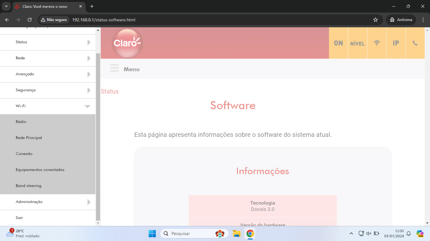Expand the Segurança menu arrow
The width and height of the screenshot is (430, 241).
point(89,90)
